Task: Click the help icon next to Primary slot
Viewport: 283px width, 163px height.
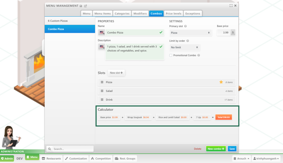Action: click(x=185, y=26)
